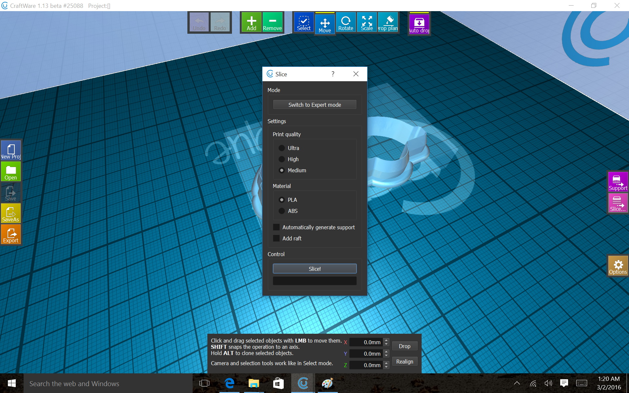Activate the Scale tool
629x393 pixels.
(x=367, y=22)
